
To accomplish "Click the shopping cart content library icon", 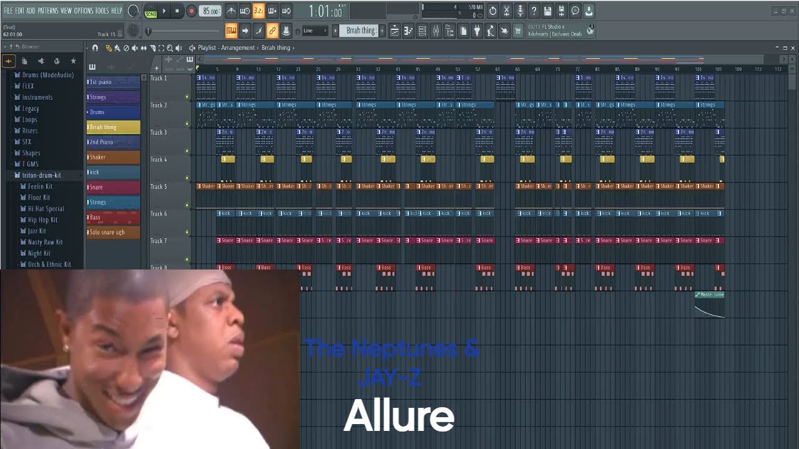I will (517, 31).
